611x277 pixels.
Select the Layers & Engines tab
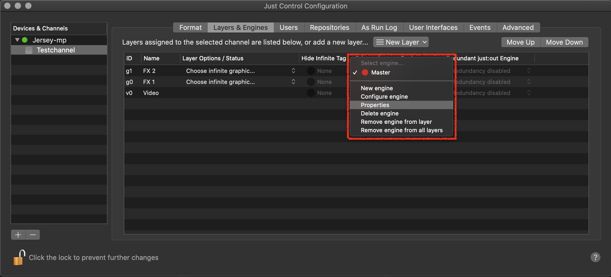pos(240,28)
